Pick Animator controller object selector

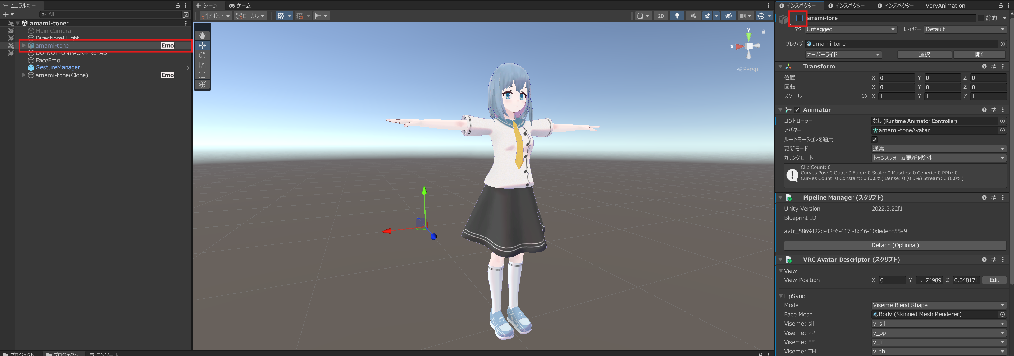(1003, 121)
